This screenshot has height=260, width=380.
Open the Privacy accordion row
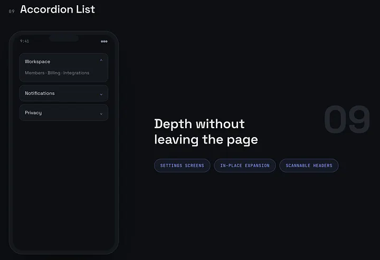(64, 112)
